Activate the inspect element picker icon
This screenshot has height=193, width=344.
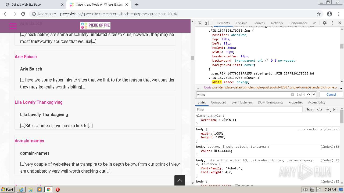point(199,23)
